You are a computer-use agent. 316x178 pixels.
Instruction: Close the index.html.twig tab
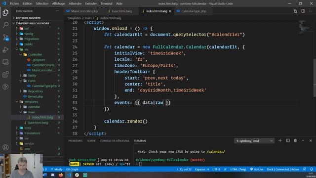click(x=170, y=11)
